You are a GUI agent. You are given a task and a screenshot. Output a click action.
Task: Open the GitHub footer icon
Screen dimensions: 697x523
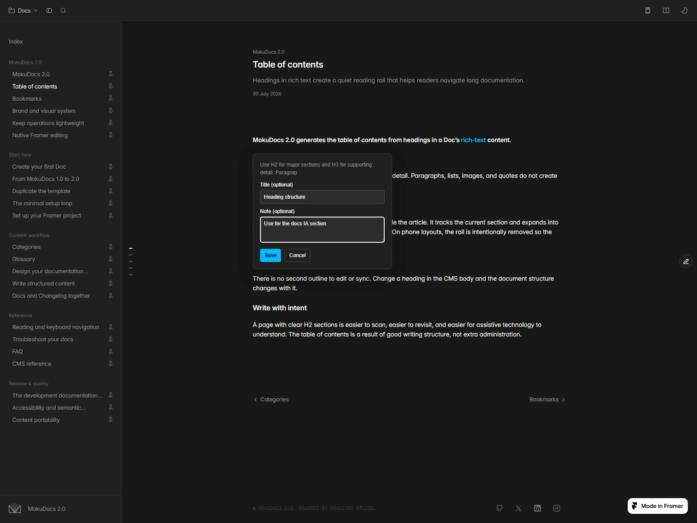tap(500, 508)
